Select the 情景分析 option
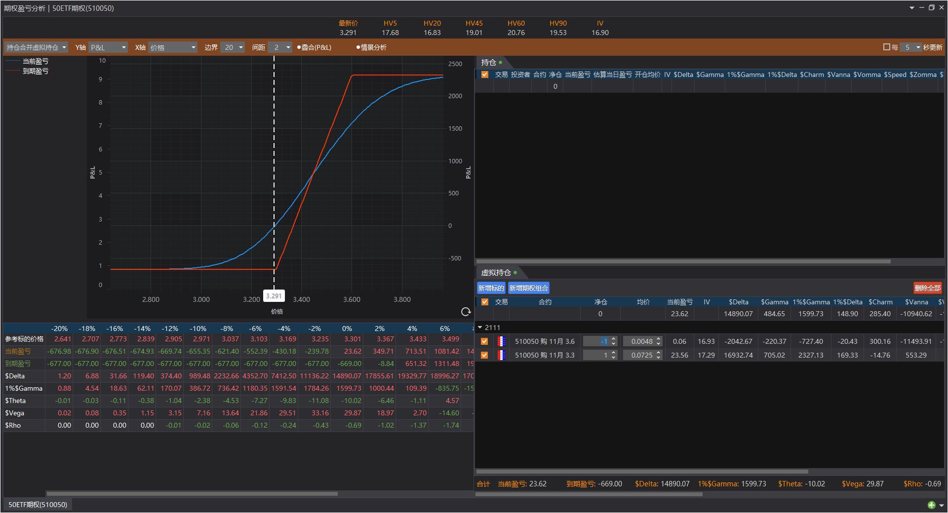This screenshot has width=948, height=513. [370, 47]
